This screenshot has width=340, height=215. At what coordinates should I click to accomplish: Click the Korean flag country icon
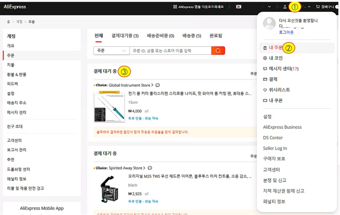238,7
